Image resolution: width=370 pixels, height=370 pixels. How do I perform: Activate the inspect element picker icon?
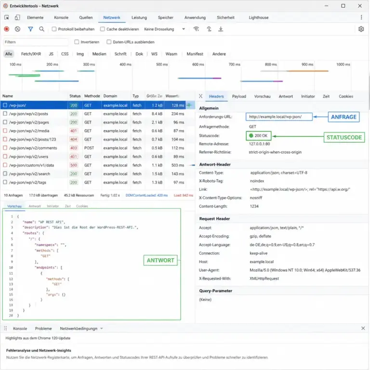point(7,17)
